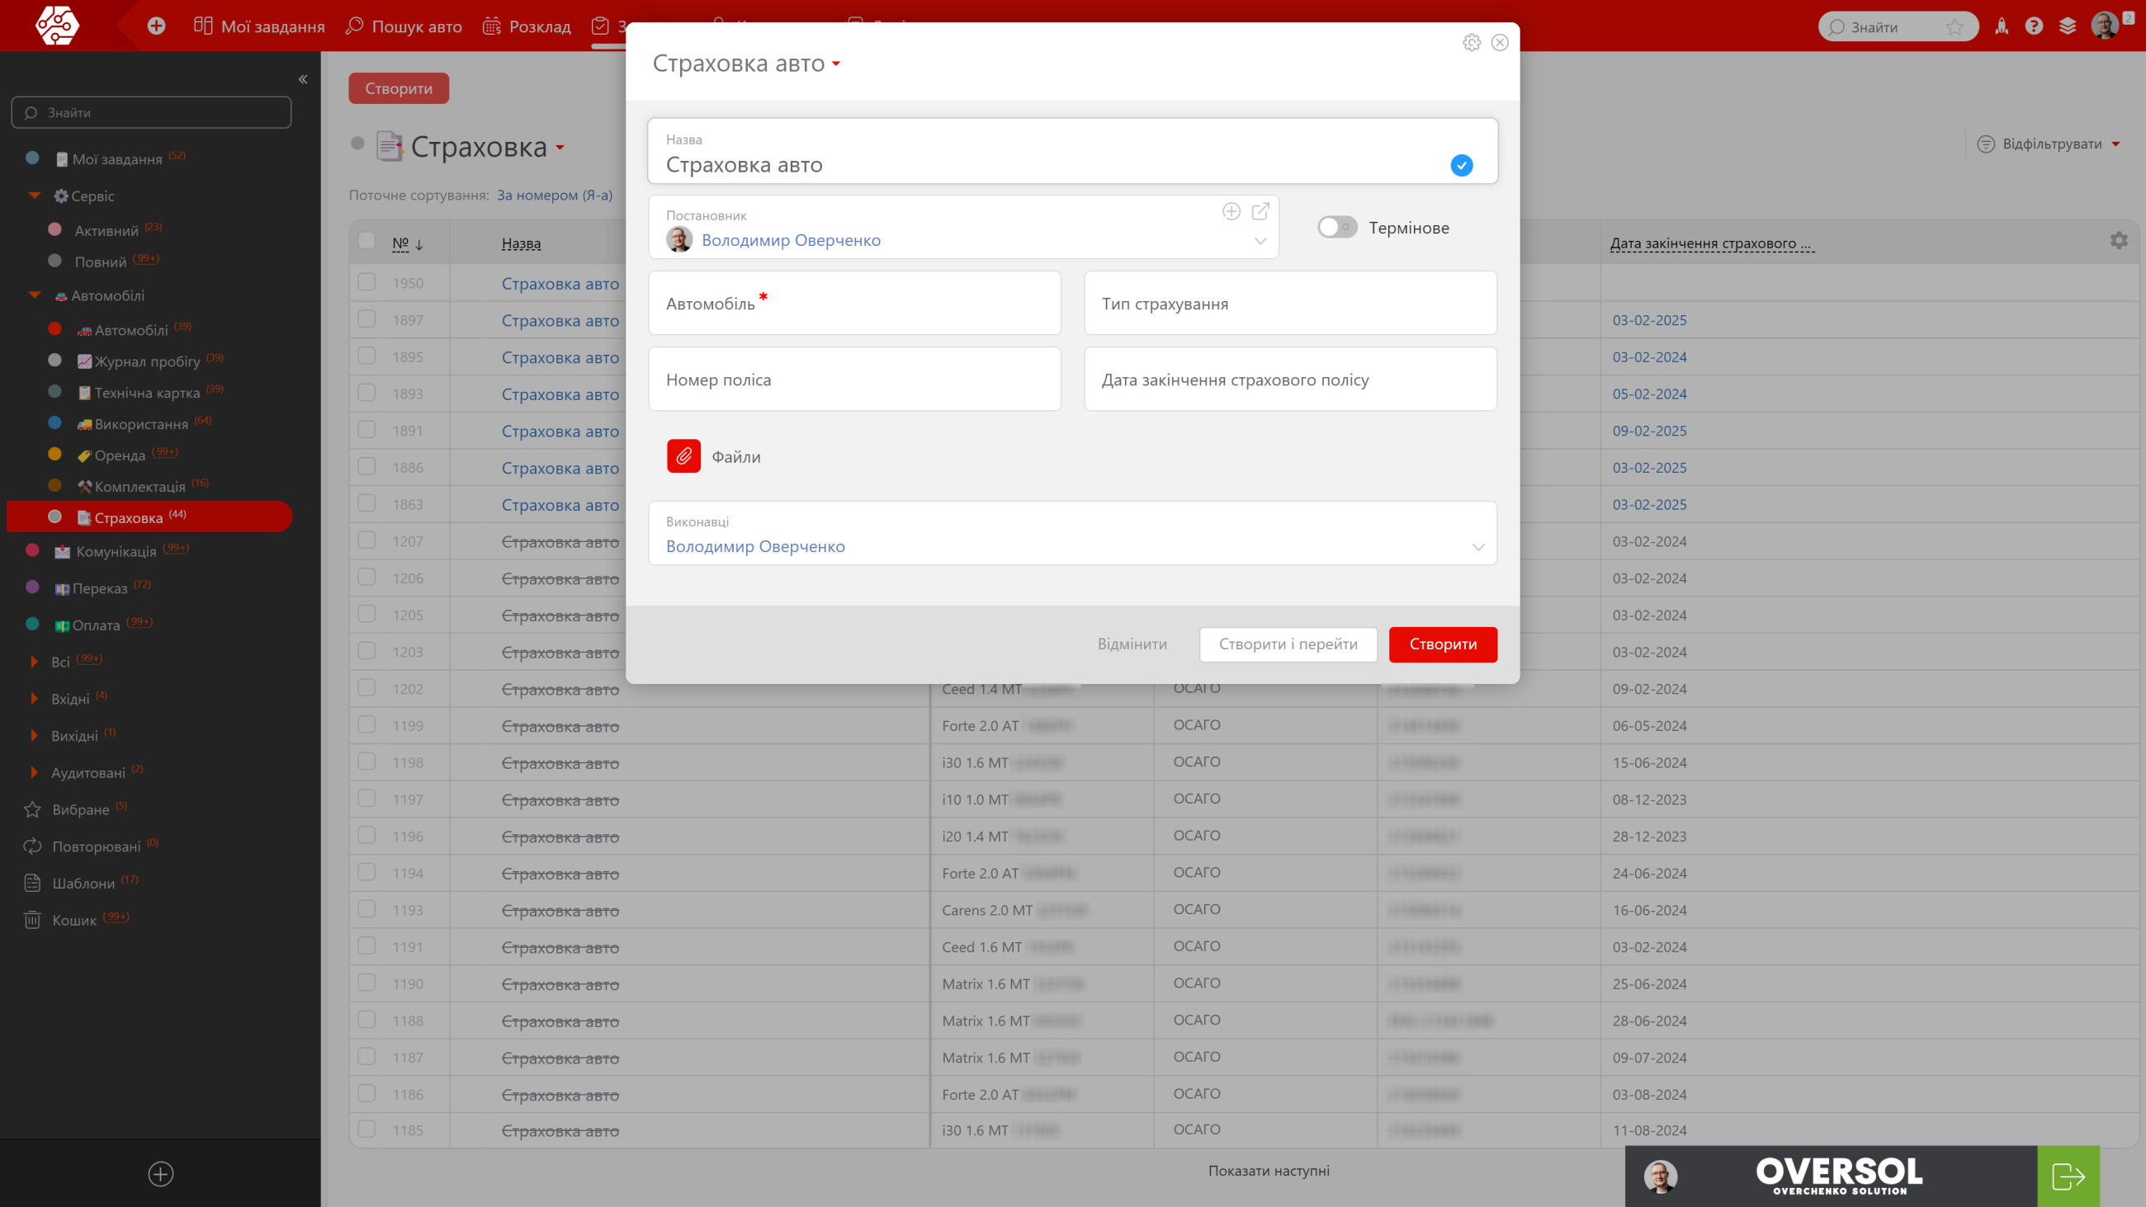Viewport: 2146px width, 1207px height.
Task: Expand the Вхідні tree group
Action: (x=34, y=698)
